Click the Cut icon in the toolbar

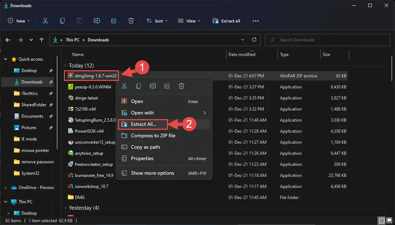45,21
